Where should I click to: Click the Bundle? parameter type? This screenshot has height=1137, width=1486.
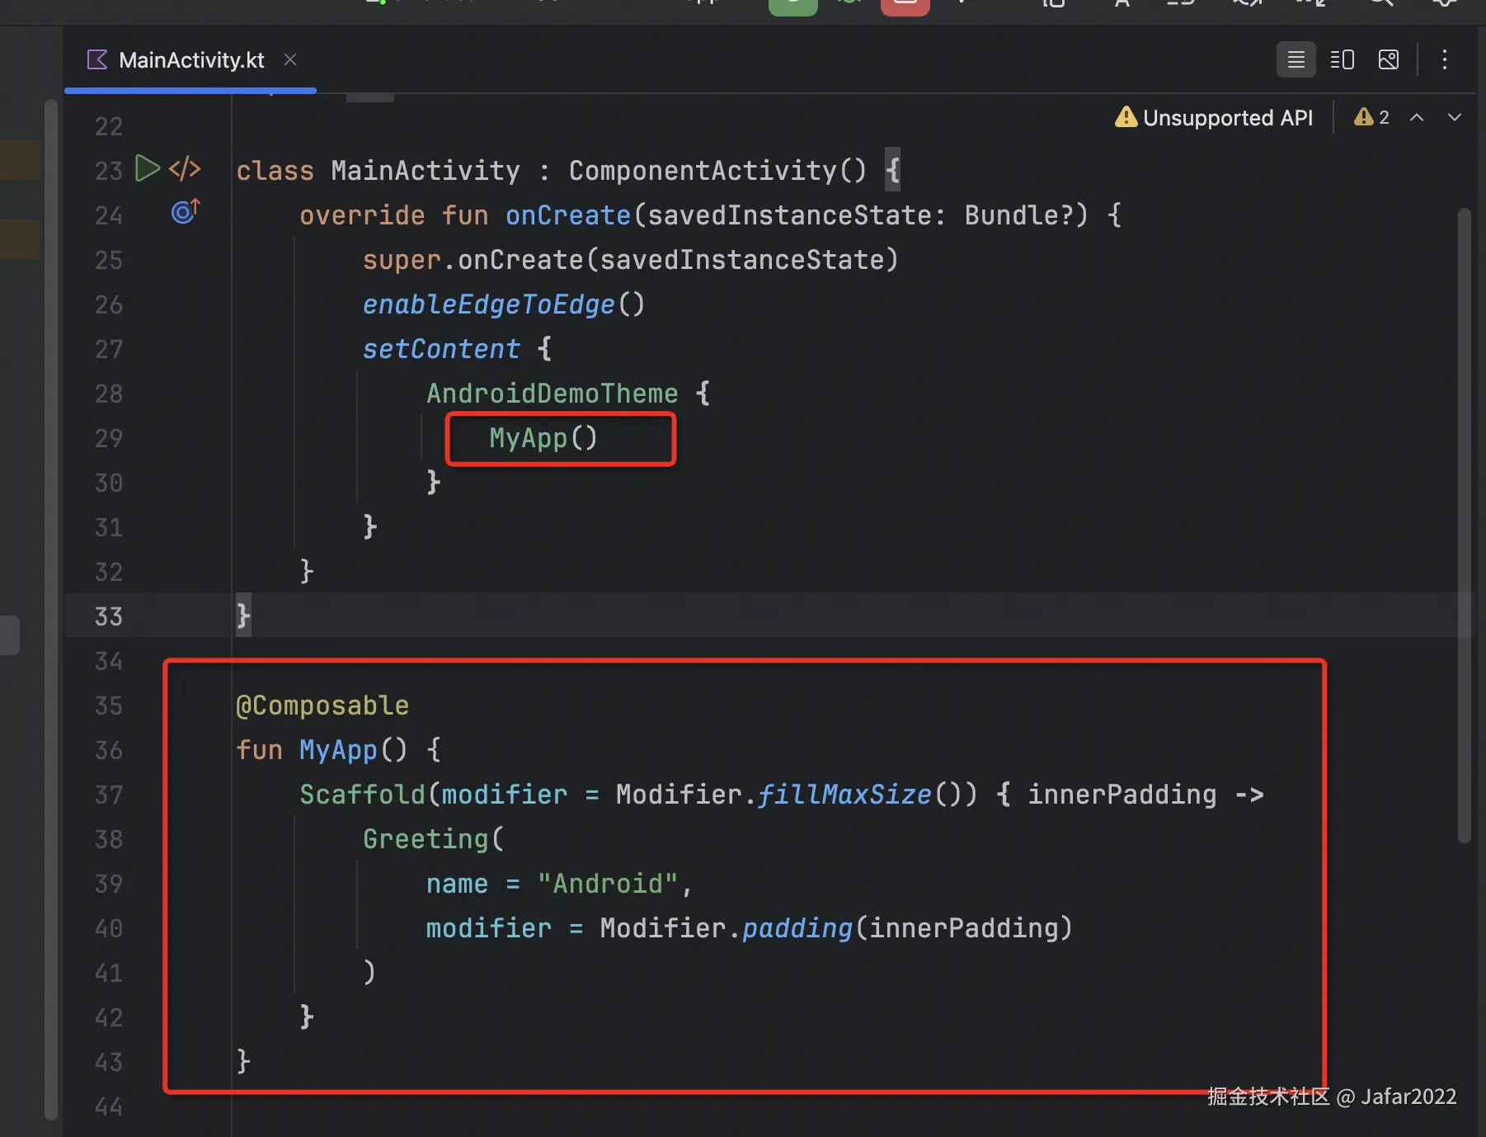(x=1019, y=215)
